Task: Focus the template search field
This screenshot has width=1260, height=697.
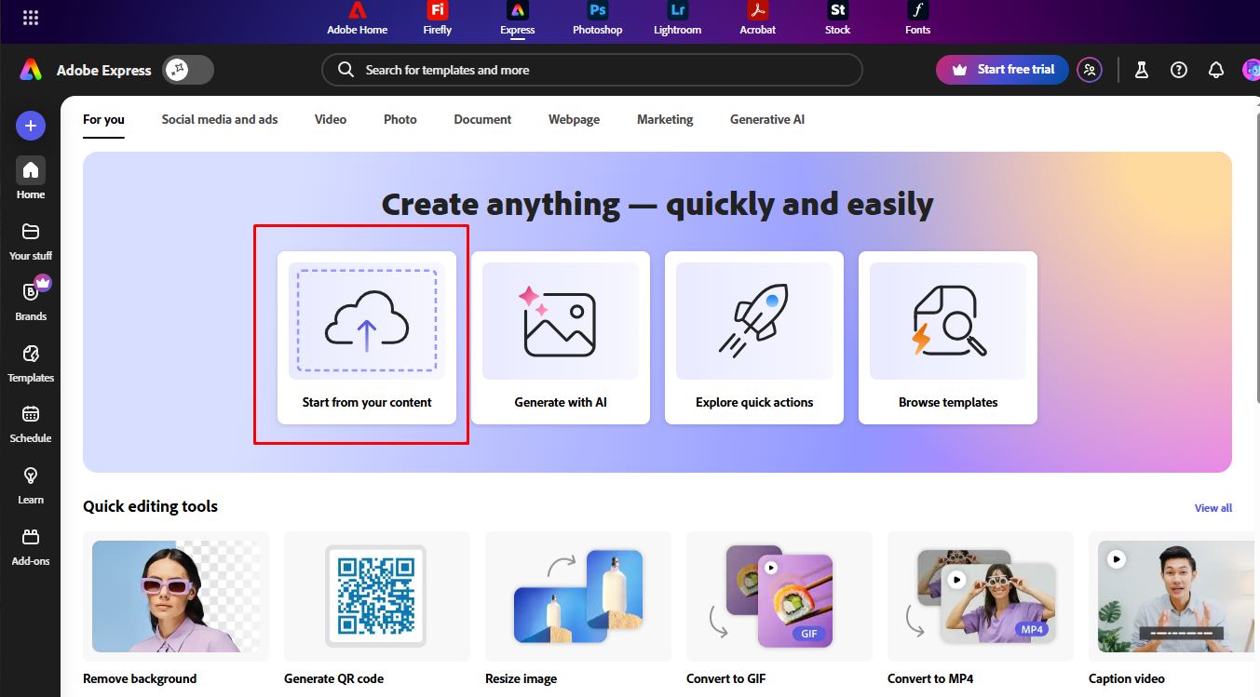Action: [x=592, y=70]
